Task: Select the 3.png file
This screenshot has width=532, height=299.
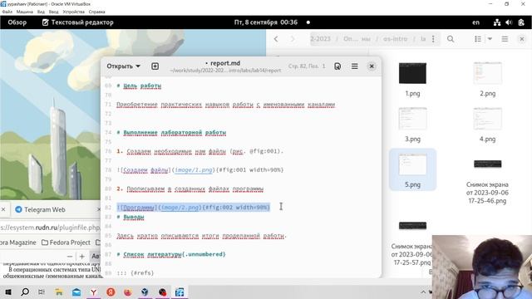Action: (x=412, y=124)
